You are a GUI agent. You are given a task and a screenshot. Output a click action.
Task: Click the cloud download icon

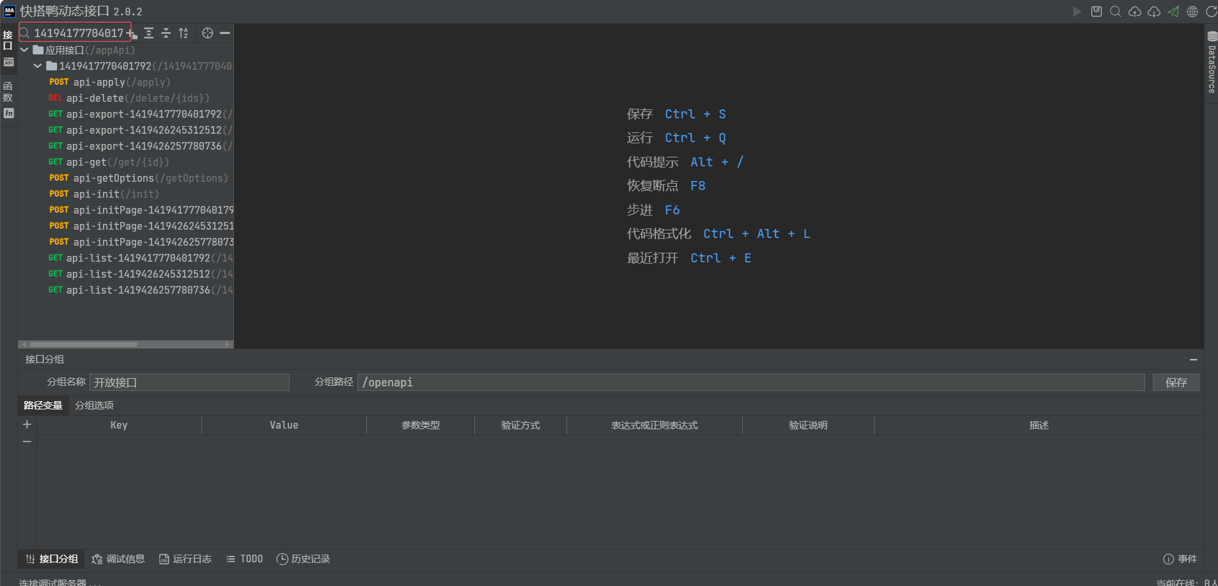(x=1154, y=12)
